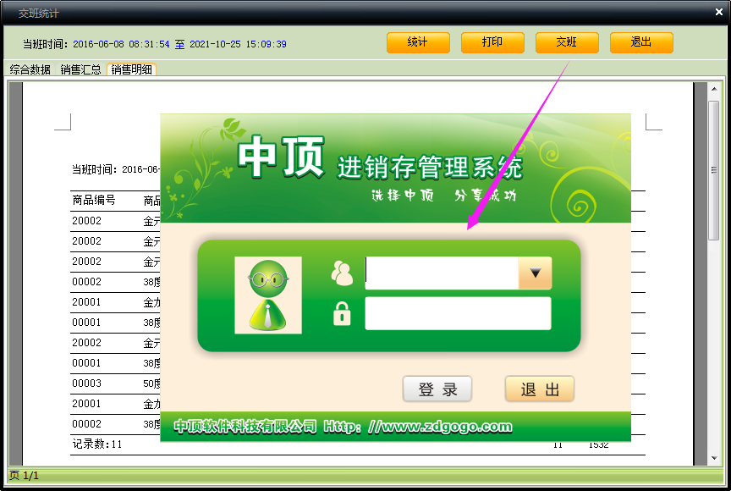Click the blue underlined 至 link
Screen dimensions: 731x491
tap(179, 44)
